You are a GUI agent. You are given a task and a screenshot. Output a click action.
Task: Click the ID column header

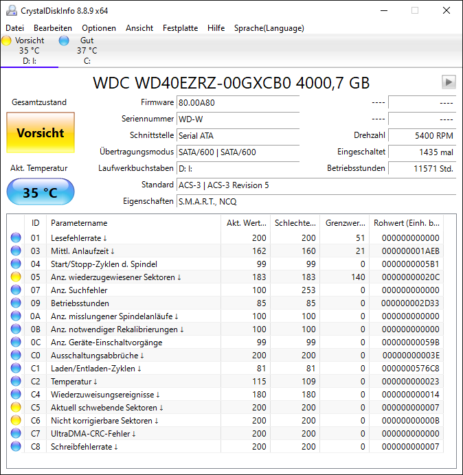(35, 223)
